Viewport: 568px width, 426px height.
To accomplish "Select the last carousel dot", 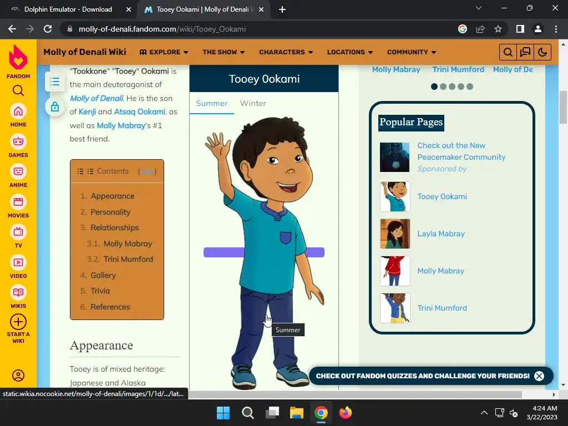I will (470, 87).
